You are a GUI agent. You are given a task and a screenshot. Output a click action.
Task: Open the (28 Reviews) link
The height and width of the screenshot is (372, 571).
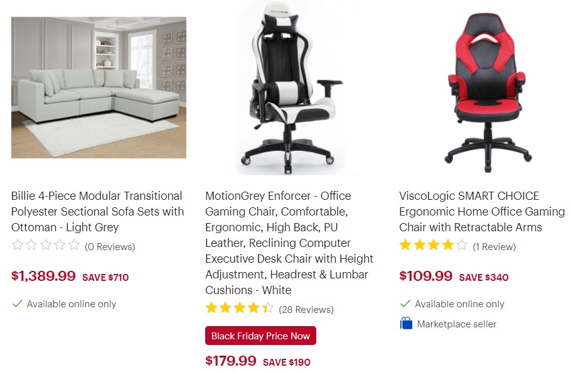tap(306, 310)
